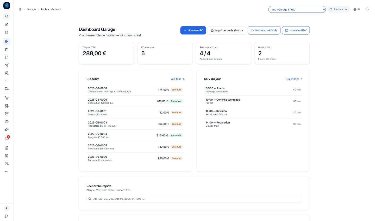
Task: Click Importer devis sinistre
Action: (x=227, y=30)
